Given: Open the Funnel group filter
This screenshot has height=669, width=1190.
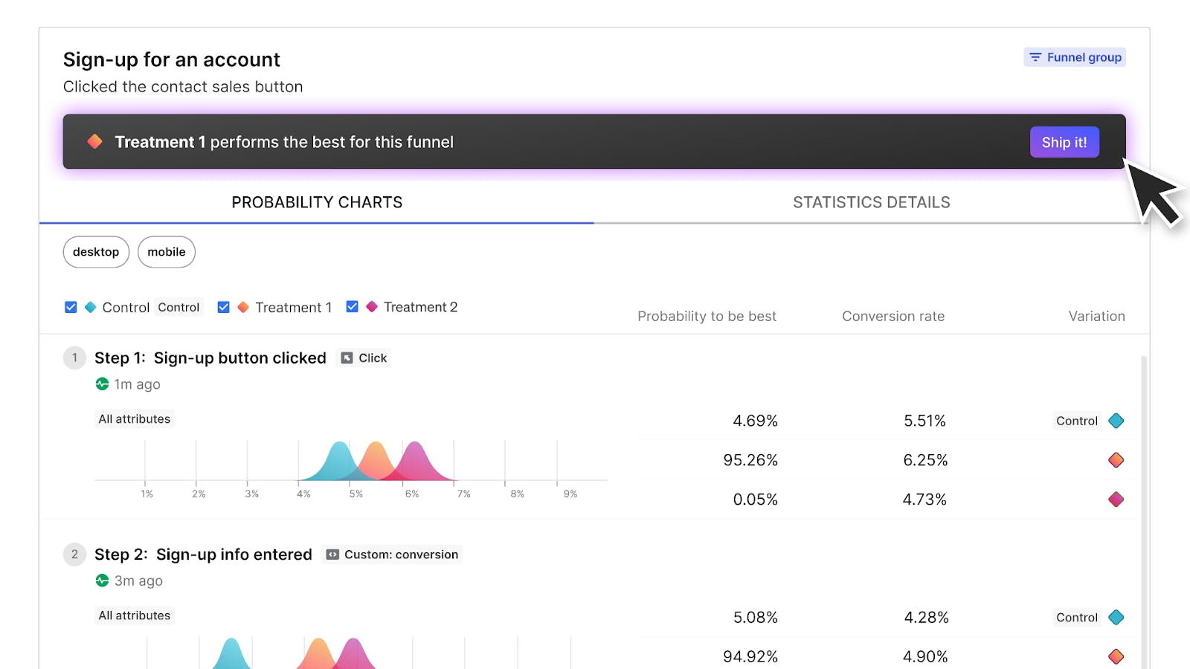Looking at the screenshot, I should coord(1075,57).
